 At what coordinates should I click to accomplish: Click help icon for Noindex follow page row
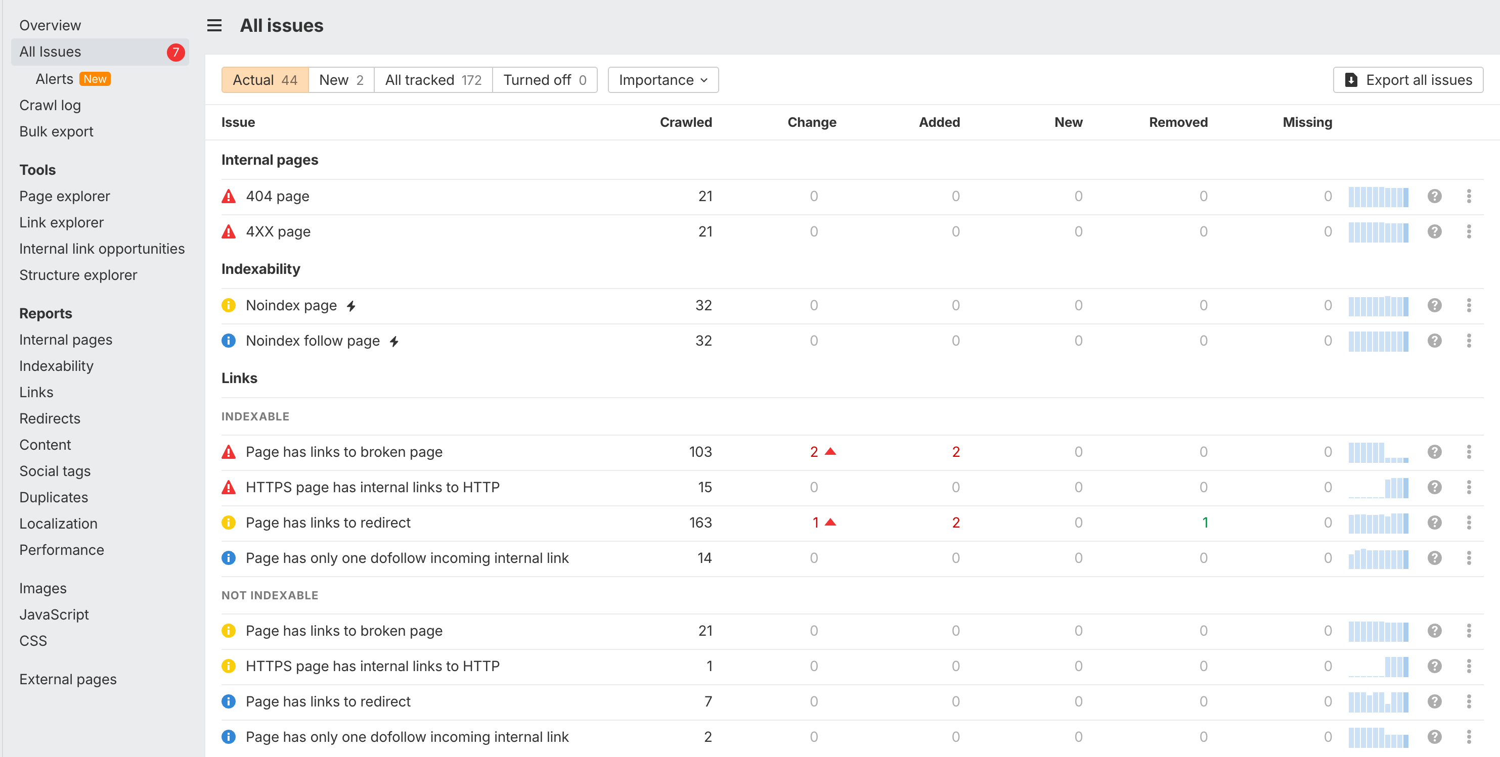1434,341
